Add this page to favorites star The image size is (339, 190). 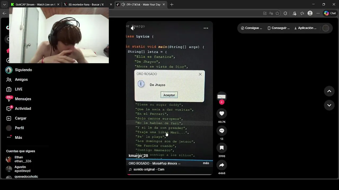point(277,13)
